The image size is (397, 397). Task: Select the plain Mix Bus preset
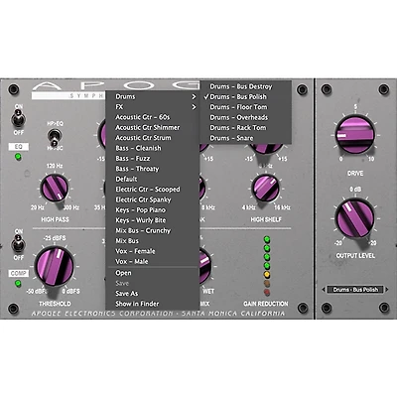click(153, 240)
